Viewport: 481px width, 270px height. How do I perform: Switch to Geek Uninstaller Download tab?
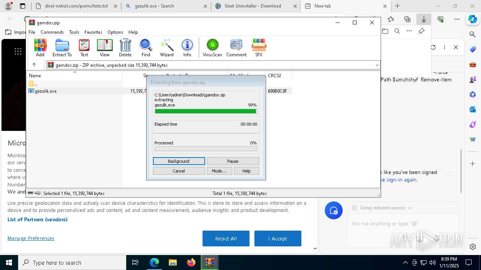256,6
